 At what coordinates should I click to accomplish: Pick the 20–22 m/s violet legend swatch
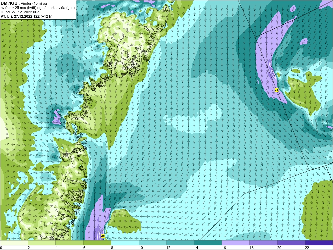pos(291,243)
